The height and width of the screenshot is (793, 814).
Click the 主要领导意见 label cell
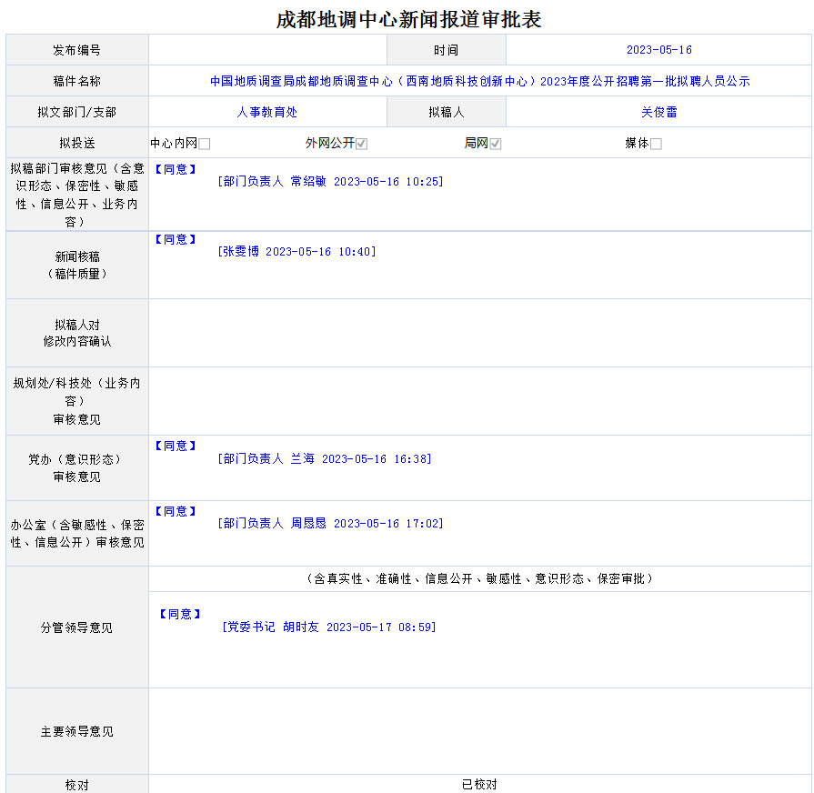[x=77, y=731]
